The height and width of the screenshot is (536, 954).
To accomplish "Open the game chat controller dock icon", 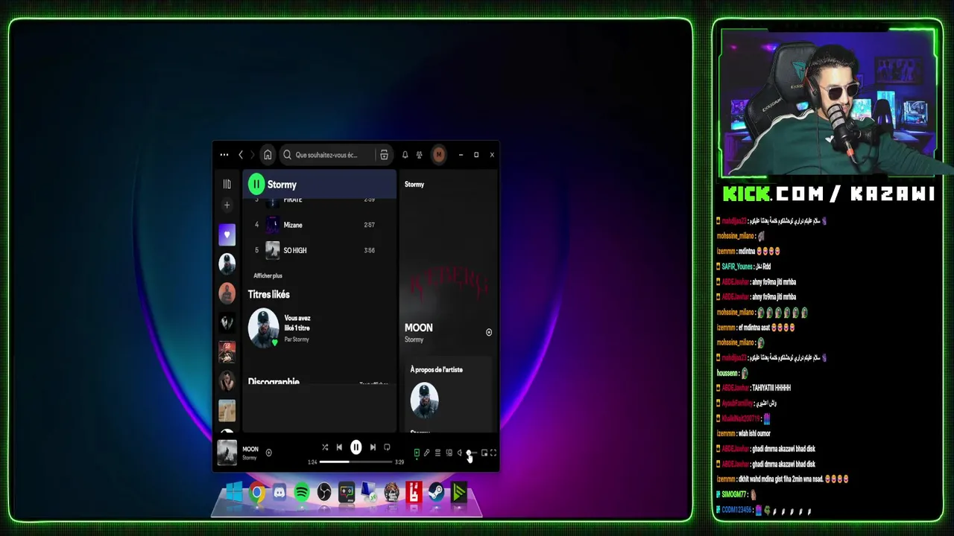I will click(347, 492).
